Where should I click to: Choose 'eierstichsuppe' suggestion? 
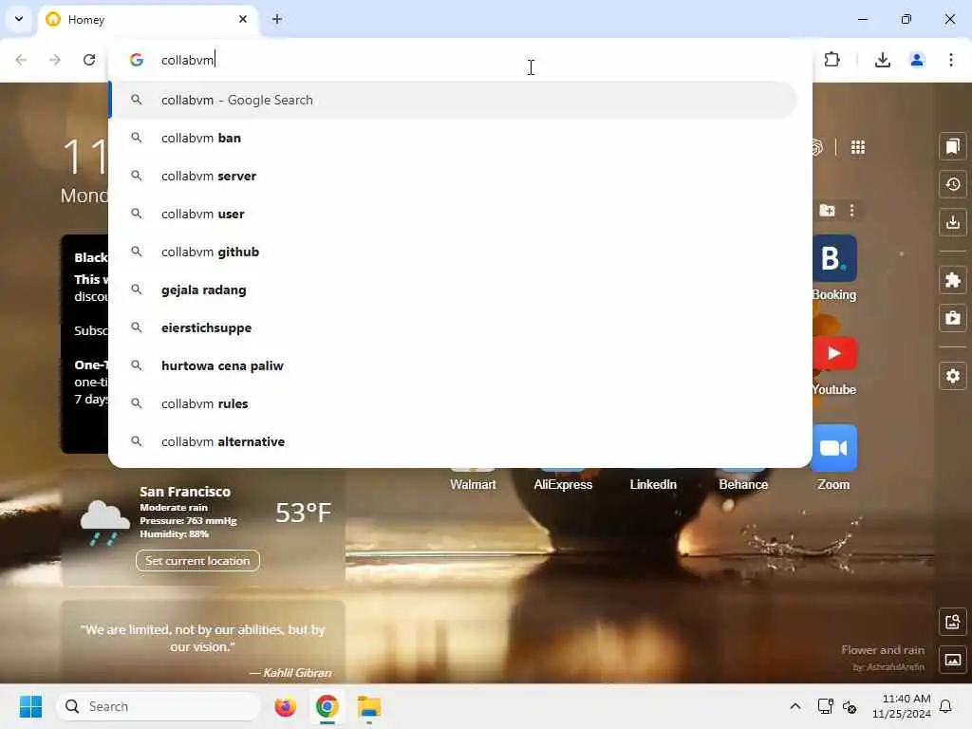coord(453,327)
